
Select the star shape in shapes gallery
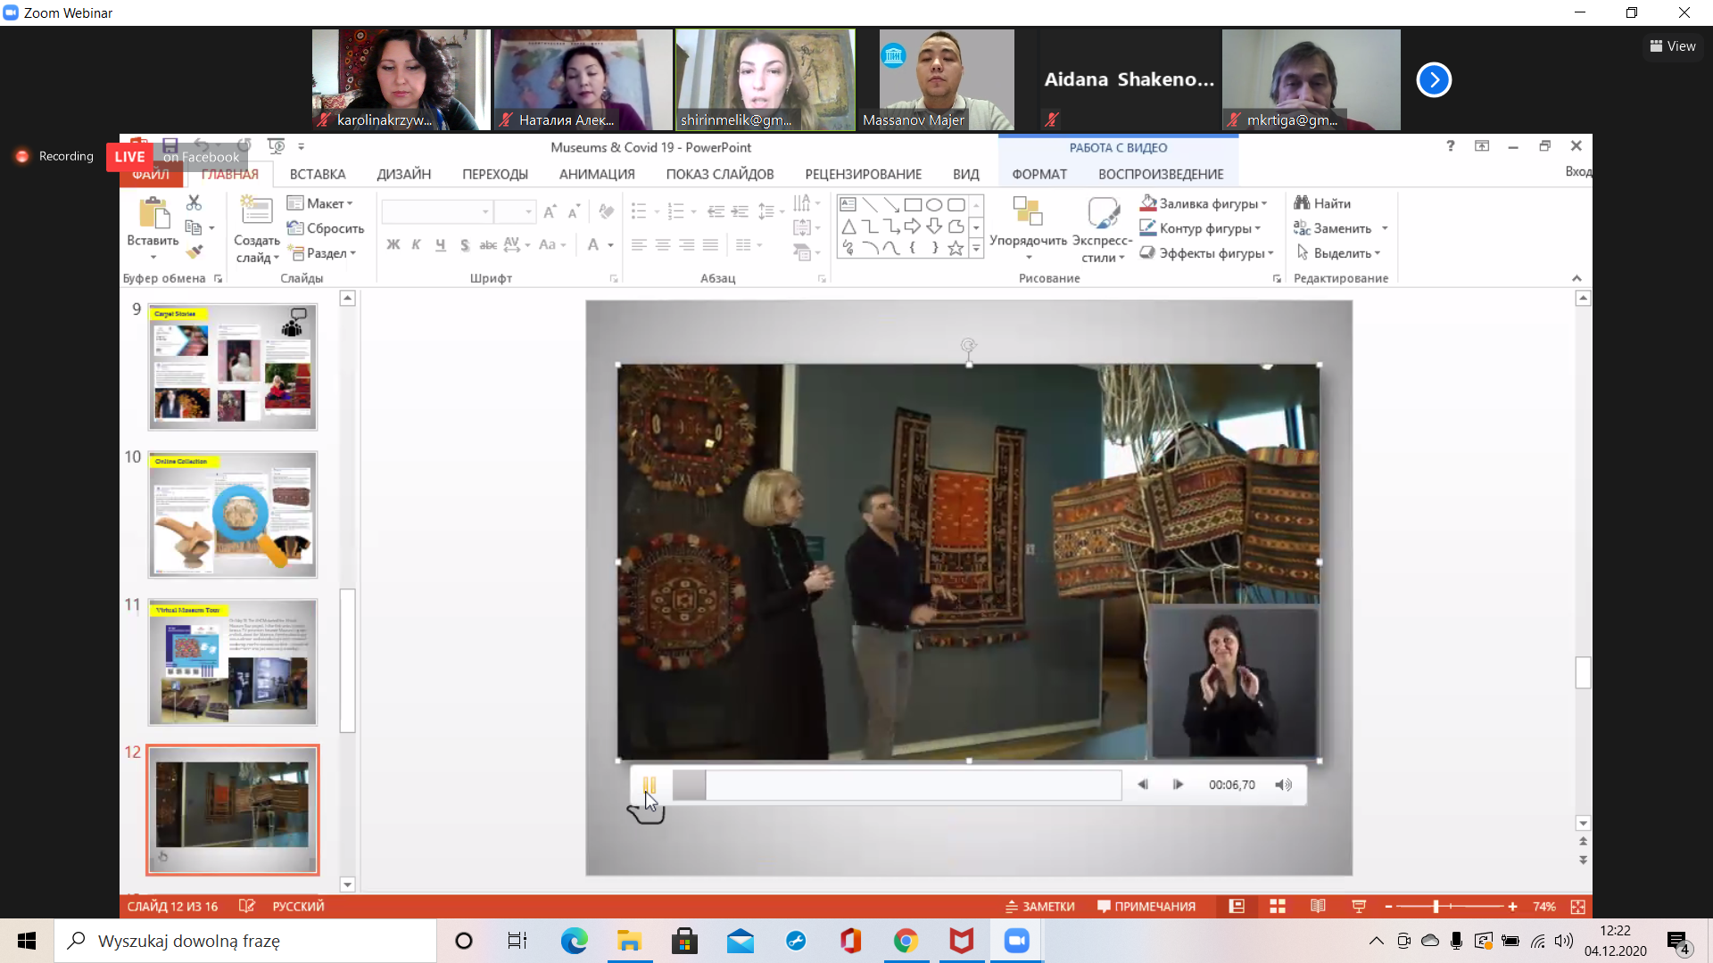point(956,248)
